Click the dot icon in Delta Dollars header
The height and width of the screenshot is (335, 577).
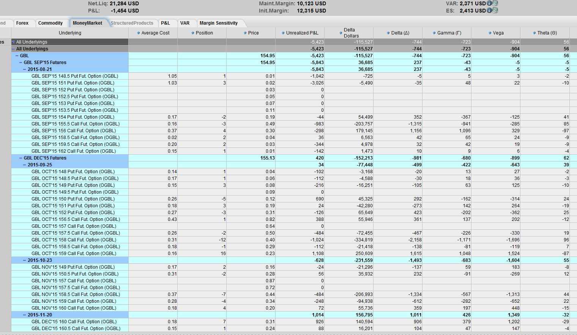click(x=341, y=33)
